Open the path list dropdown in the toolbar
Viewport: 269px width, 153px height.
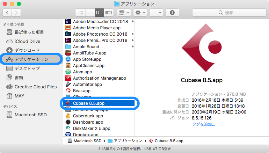tap(156, 13)
